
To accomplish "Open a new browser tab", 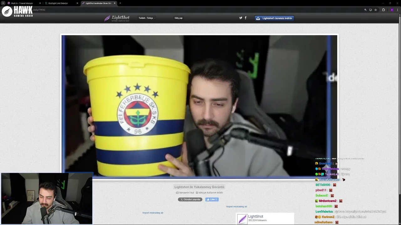I will (x=120, y=3).
